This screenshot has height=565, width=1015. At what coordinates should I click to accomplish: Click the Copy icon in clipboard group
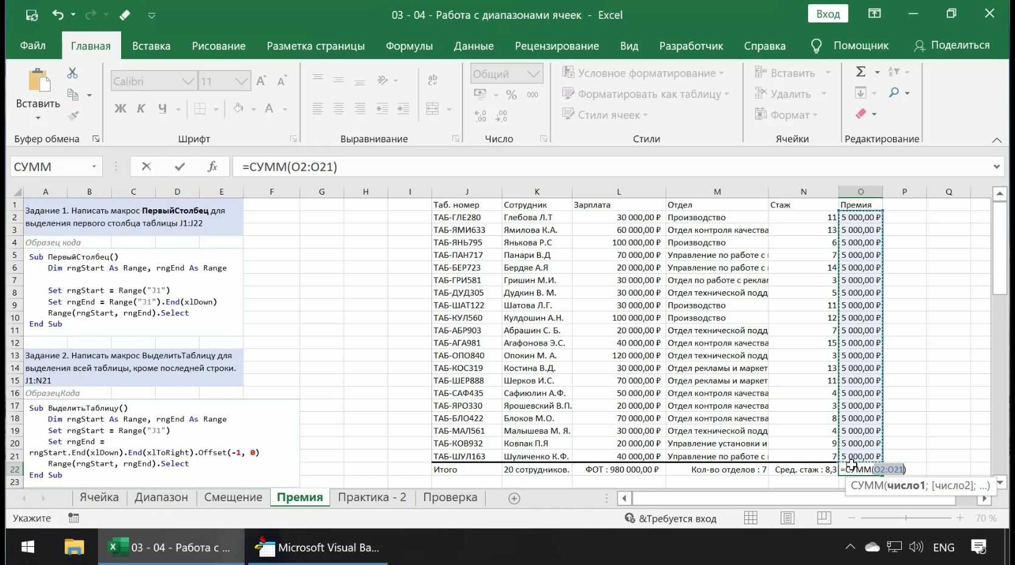[73, 94]
